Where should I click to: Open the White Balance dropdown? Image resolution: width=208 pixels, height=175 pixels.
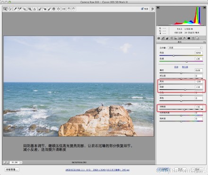(185, 47)
